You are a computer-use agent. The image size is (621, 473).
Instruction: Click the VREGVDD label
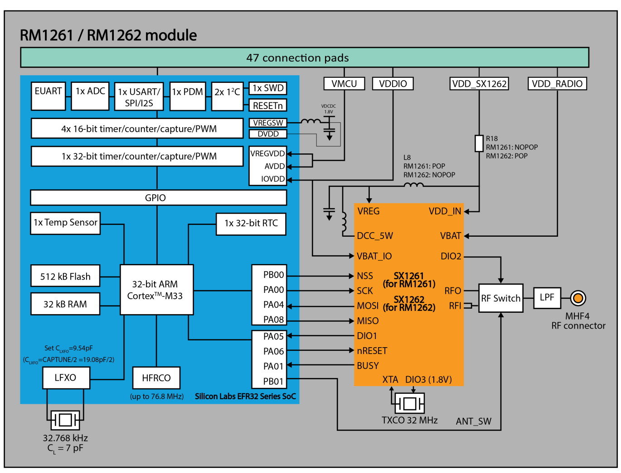tap(268, 153)
